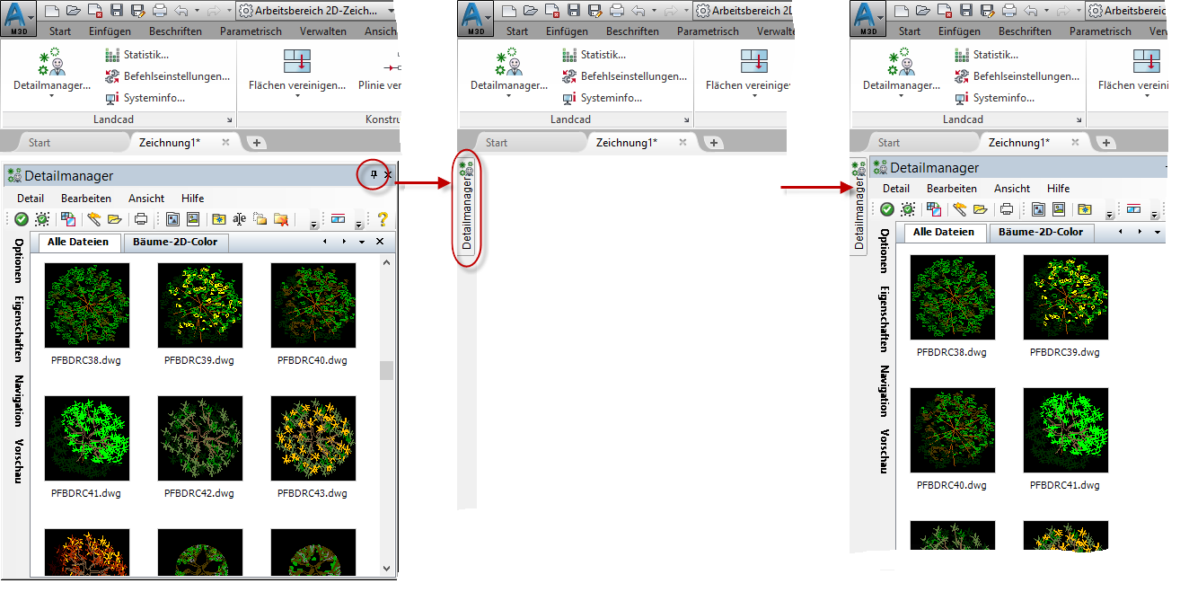This screenshot has width=1180, height=592.
Task: Select the PFBDRC42.dwg thumbnail in left panel
Action: [199, 438]
